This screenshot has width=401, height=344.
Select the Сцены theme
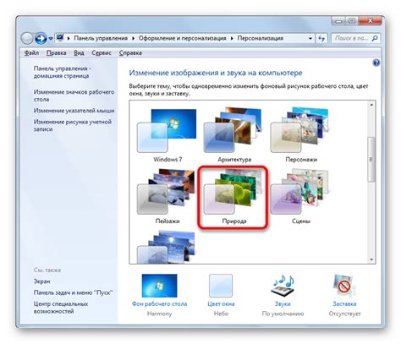tap(300, 197)
